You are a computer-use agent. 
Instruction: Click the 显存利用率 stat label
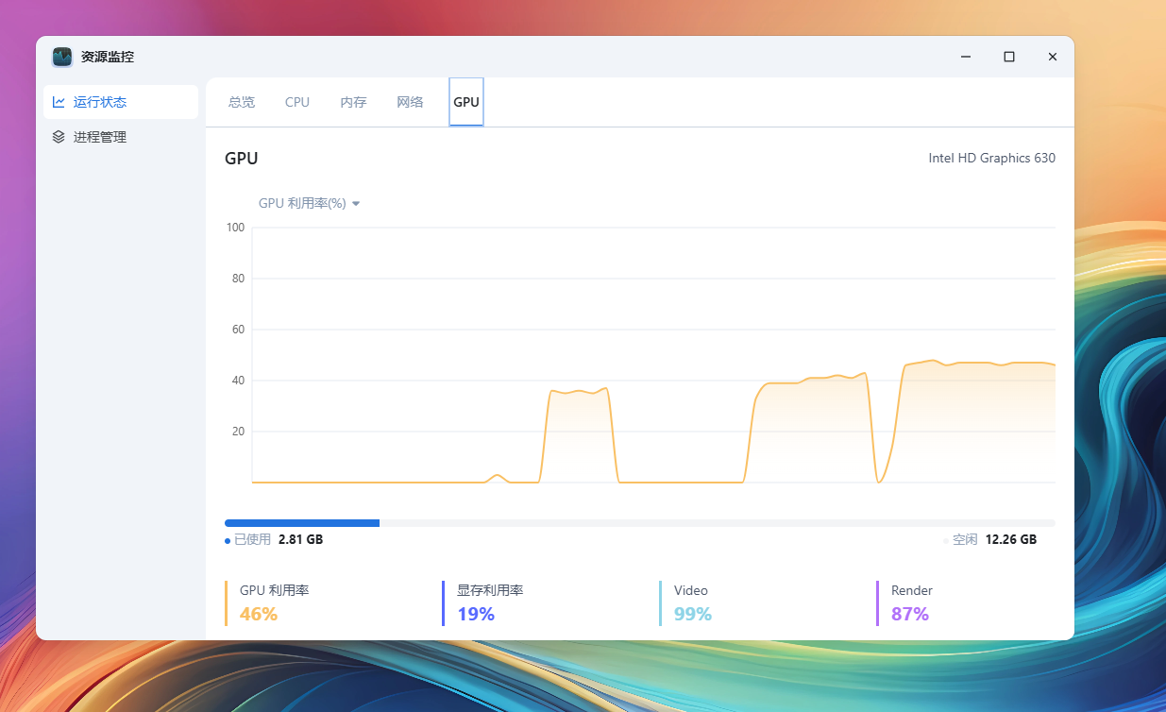(x=490, y=590)
